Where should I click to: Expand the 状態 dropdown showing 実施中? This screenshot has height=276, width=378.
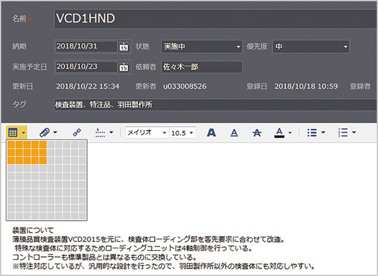pos(238,47)
